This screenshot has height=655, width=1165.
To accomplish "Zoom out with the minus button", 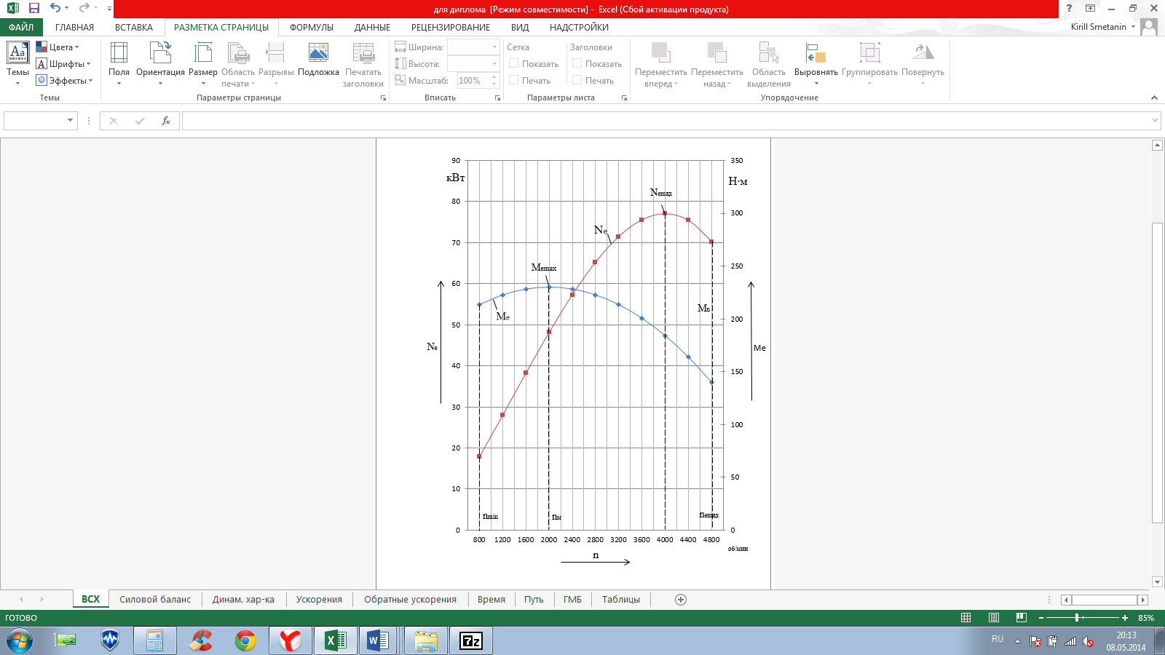I will (1041, 618).
